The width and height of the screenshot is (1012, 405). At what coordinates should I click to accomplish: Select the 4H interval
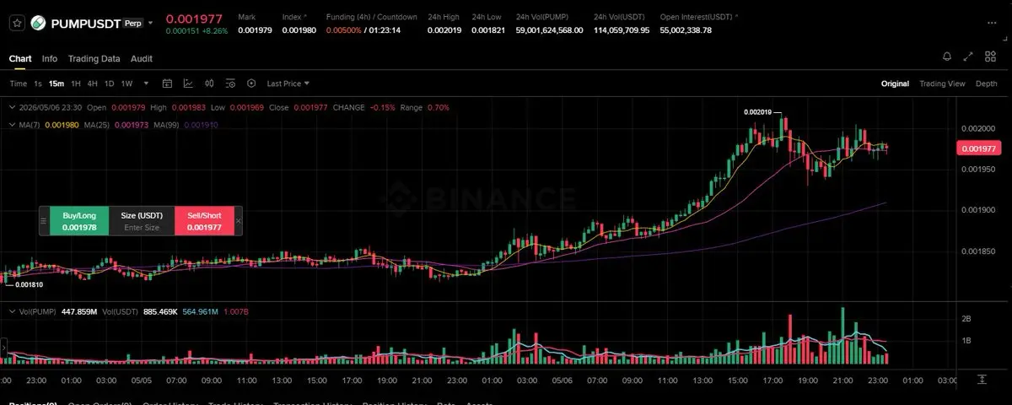[x=93, y=84]
